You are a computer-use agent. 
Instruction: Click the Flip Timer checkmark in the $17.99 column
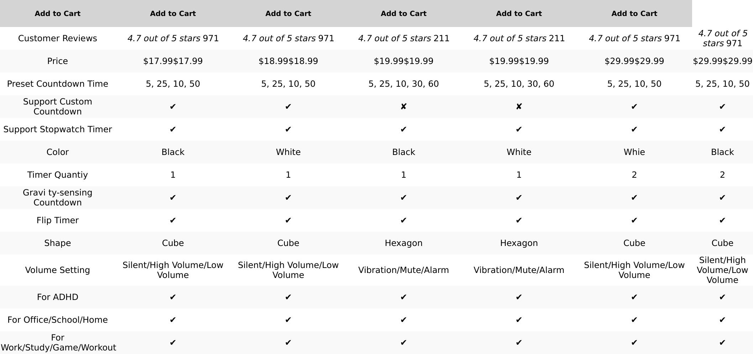[173, 220]
